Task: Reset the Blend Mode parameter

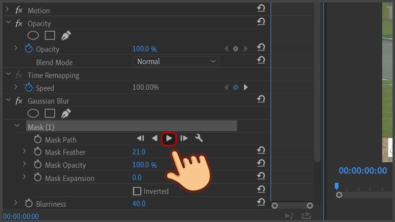Action: coord(261,60)
